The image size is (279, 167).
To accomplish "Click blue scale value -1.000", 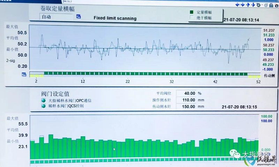I will click(x=267, y=69).
